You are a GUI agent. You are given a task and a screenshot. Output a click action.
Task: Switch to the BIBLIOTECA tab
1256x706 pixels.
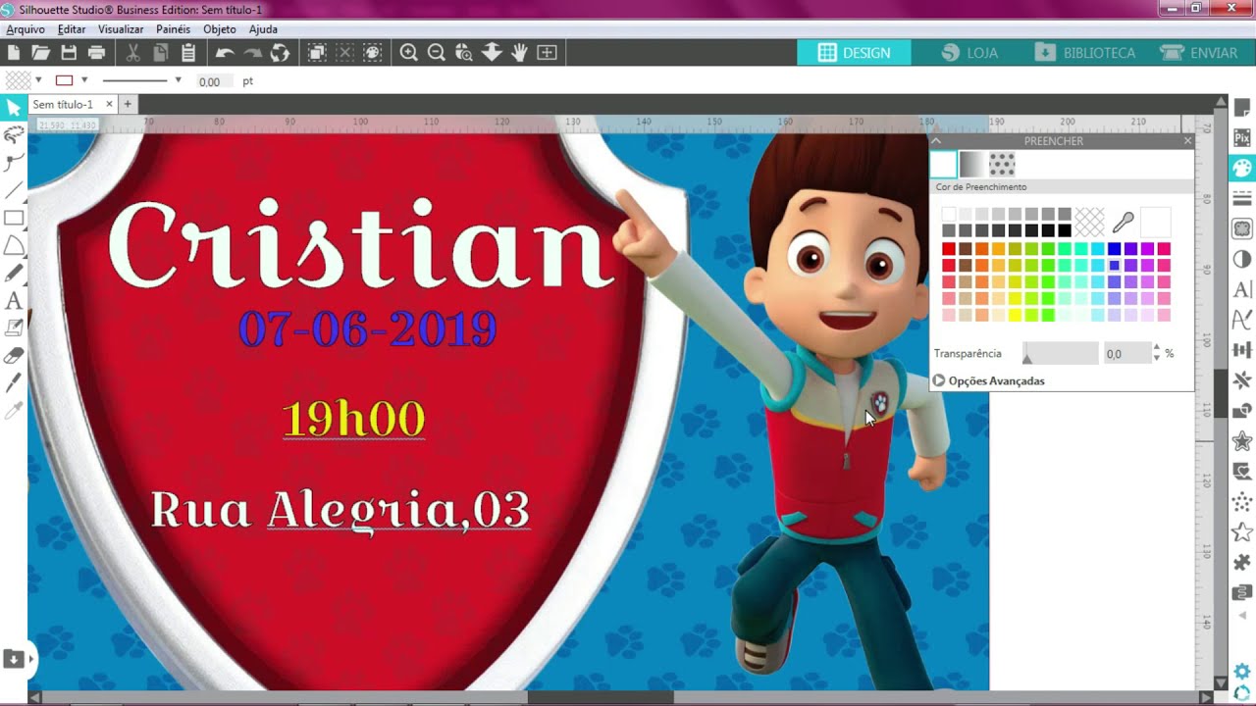pos(1085,53)
